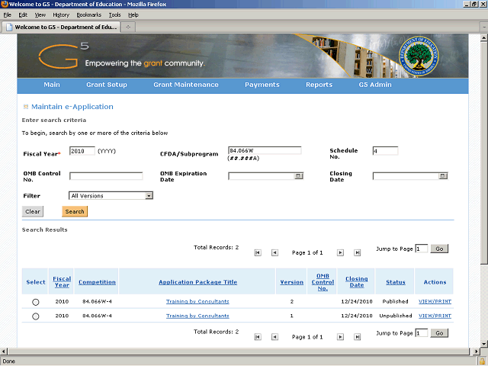Sort results by Fiscal Year column
This screenshot has width=488, height=366.
62,282
